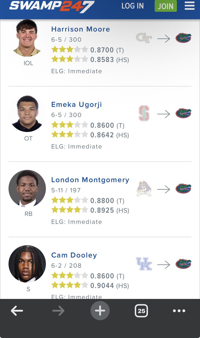
Task: Open the browser three-dot more menu
Action: tap(179, 311)
